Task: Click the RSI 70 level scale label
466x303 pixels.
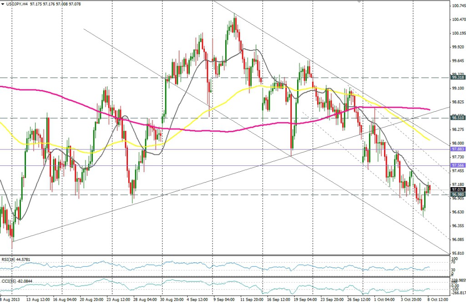Action: [x=453, y=263]
